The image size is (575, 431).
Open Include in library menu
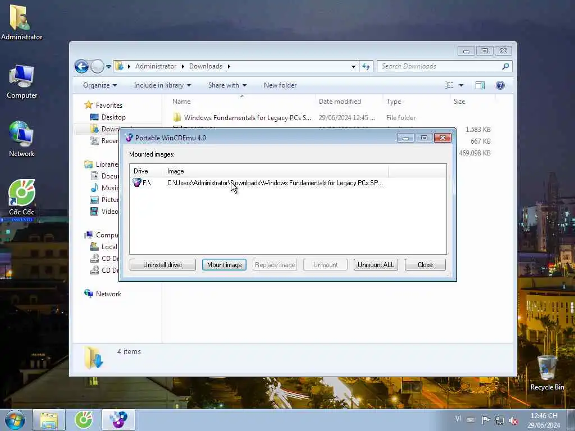click(x=162, y=85)
